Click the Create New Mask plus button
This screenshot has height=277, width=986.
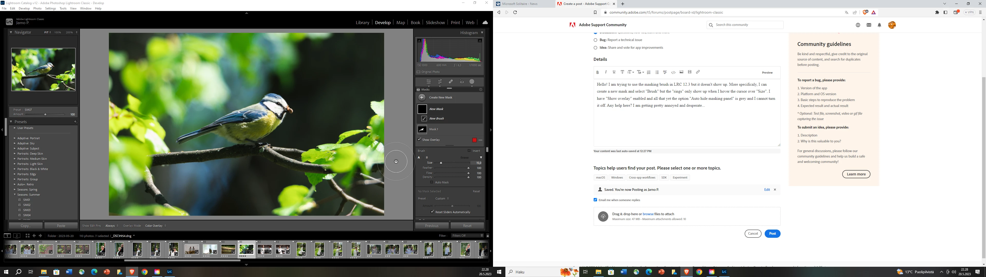coord(422,97)
